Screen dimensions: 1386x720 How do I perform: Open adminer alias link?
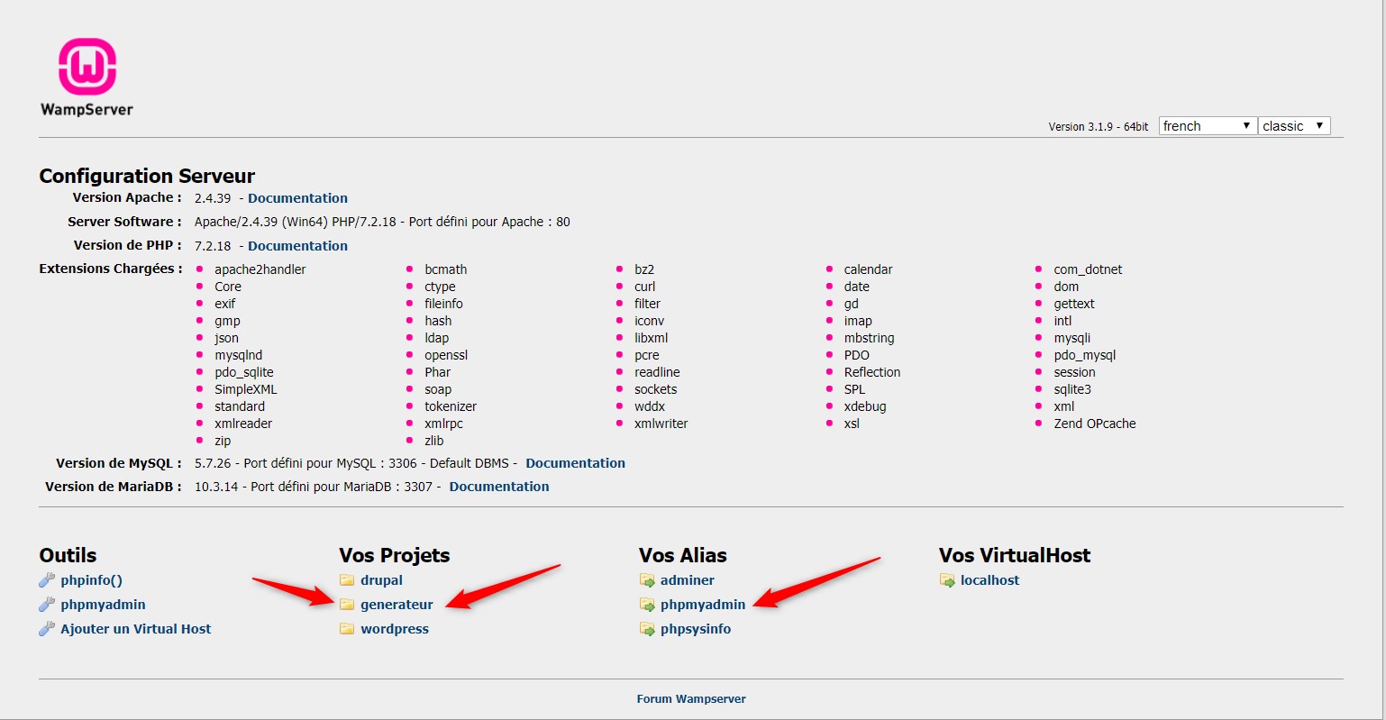687,580
